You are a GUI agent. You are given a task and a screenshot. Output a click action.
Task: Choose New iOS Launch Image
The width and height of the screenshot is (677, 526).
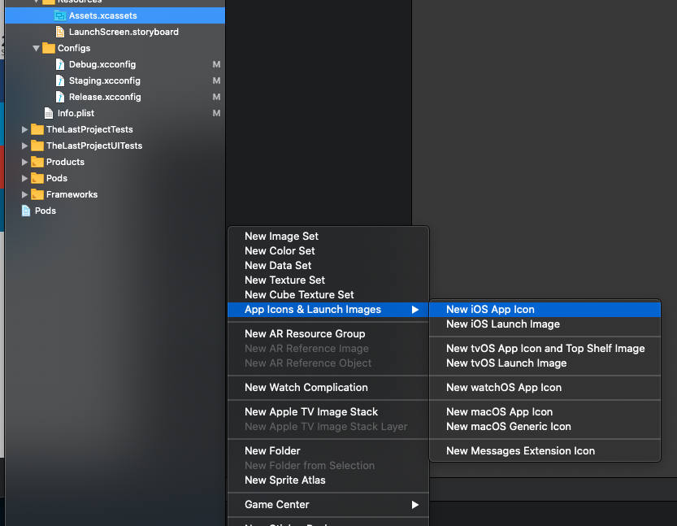point(545,324)
